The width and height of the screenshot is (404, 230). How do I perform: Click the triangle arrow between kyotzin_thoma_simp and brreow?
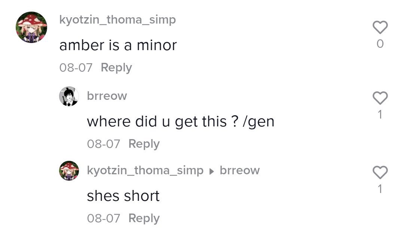211,171
